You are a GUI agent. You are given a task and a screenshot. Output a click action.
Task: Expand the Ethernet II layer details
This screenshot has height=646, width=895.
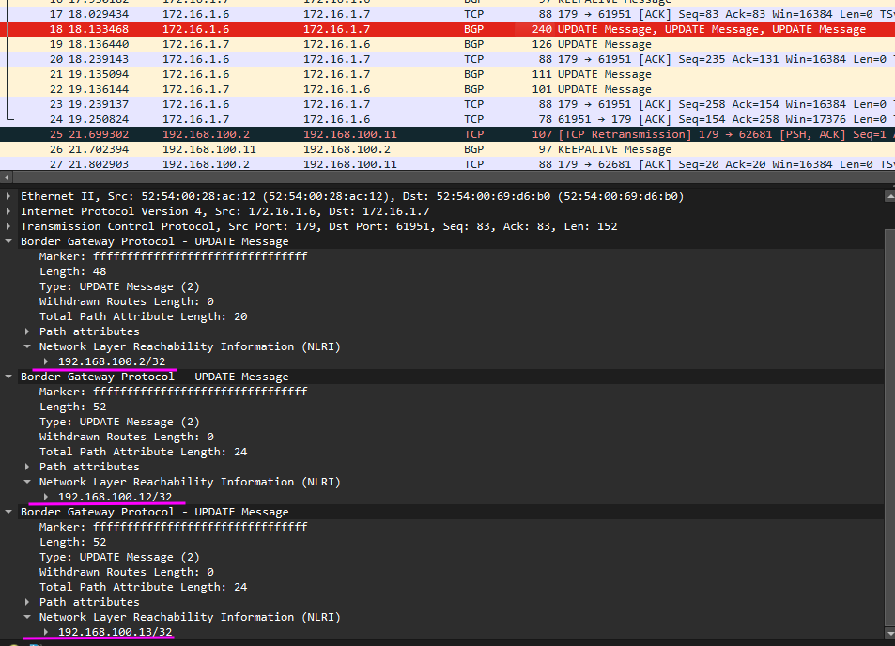pos(8,196)
